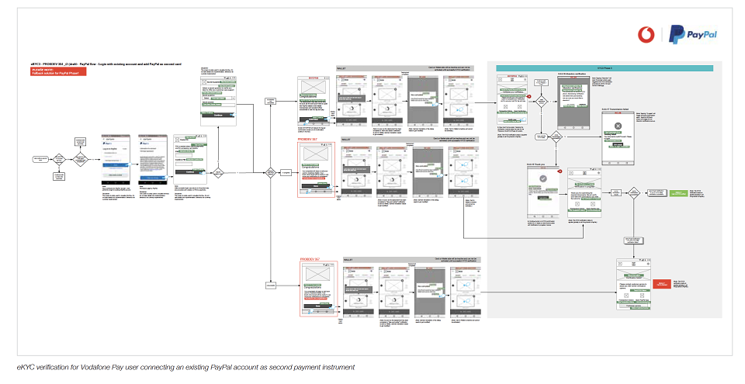Click the blue Log in button on PayPal screen
Image resolution: width=745 pixels, height=384 pixels.
click(x=115, y=165)
